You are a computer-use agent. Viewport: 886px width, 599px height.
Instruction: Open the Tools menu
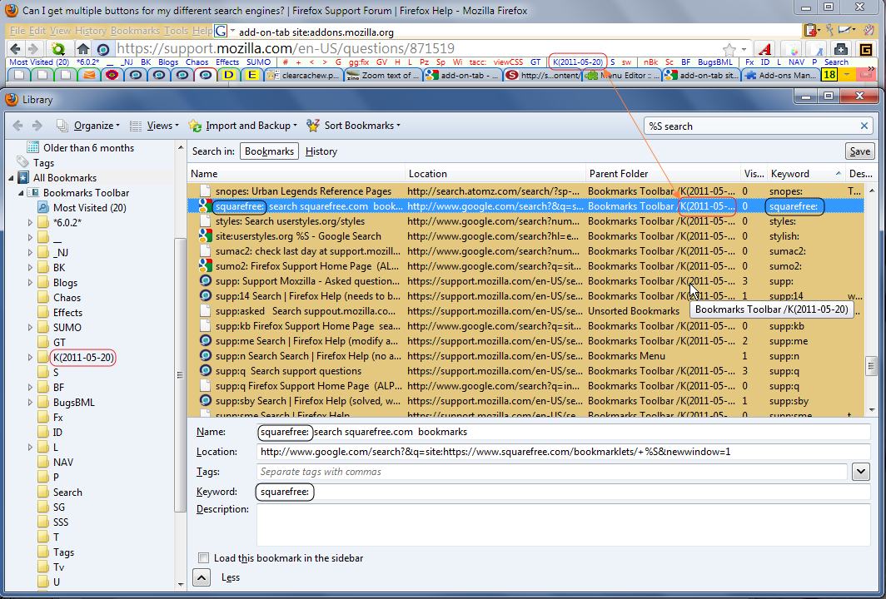coord(177,31)
